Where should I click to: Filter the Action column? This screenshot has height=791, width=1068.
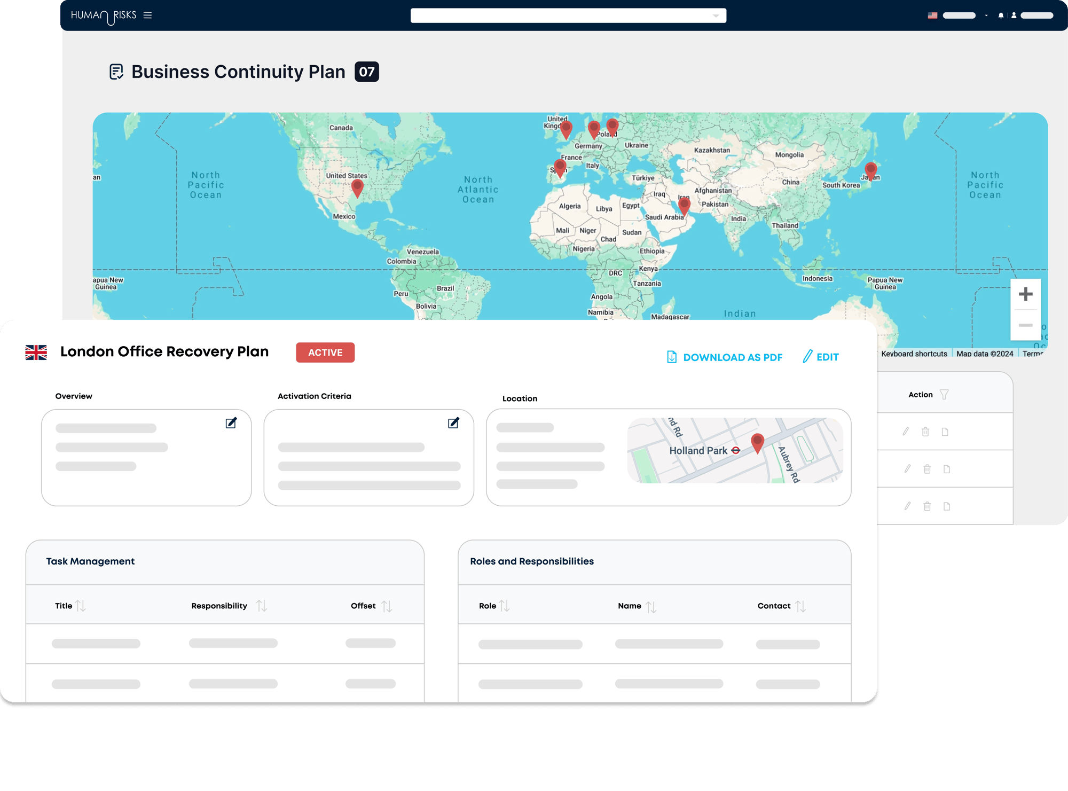(x=944, y=395)
